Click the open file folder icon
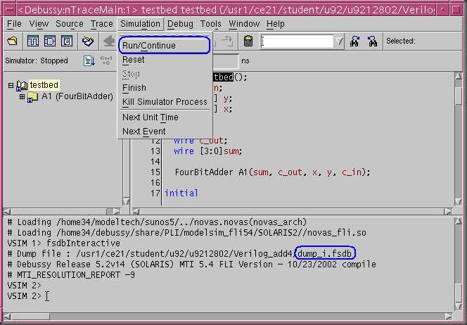 click(x=12, y=41)
